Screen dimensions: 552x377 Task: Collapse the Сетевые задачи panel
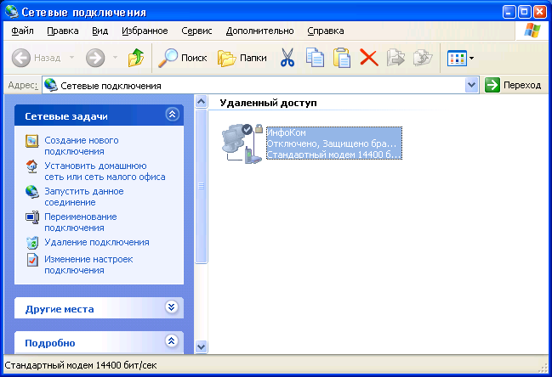tap(172, 115)
